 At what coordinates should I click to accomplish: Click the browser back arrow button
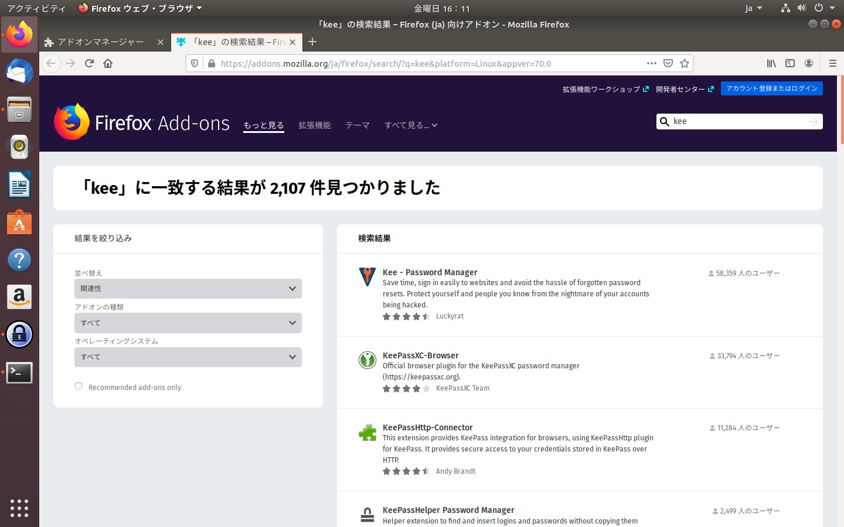[x=51, y=63]
